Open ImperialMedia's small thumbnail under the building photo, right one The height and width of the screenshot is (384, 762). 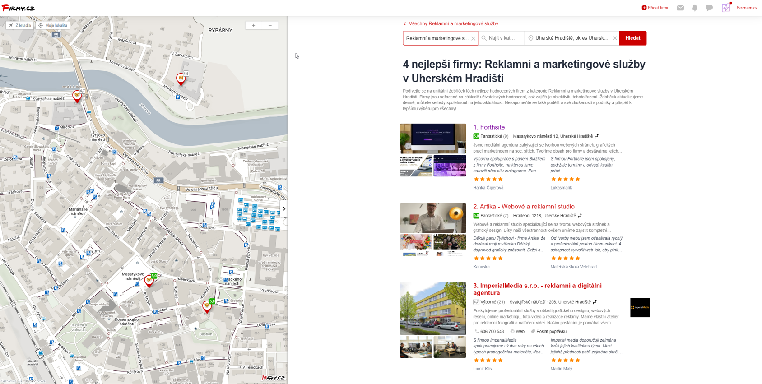450,347
